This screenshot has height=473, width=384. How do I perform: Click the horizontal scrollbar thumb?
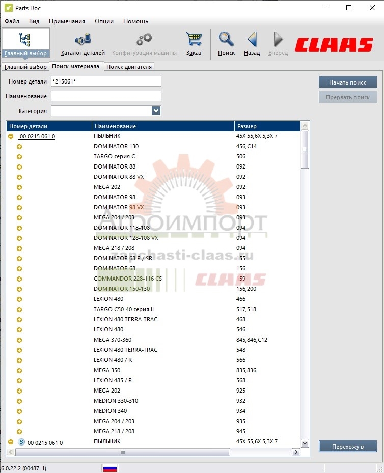point(122,452)
